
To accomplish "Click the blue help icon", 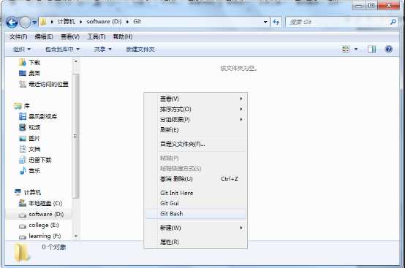I will 389,49.
